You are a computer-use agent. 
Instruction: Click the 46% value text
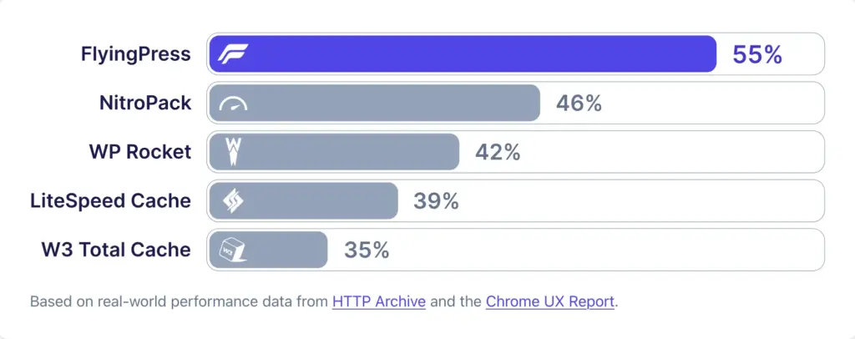coord(579,103)
